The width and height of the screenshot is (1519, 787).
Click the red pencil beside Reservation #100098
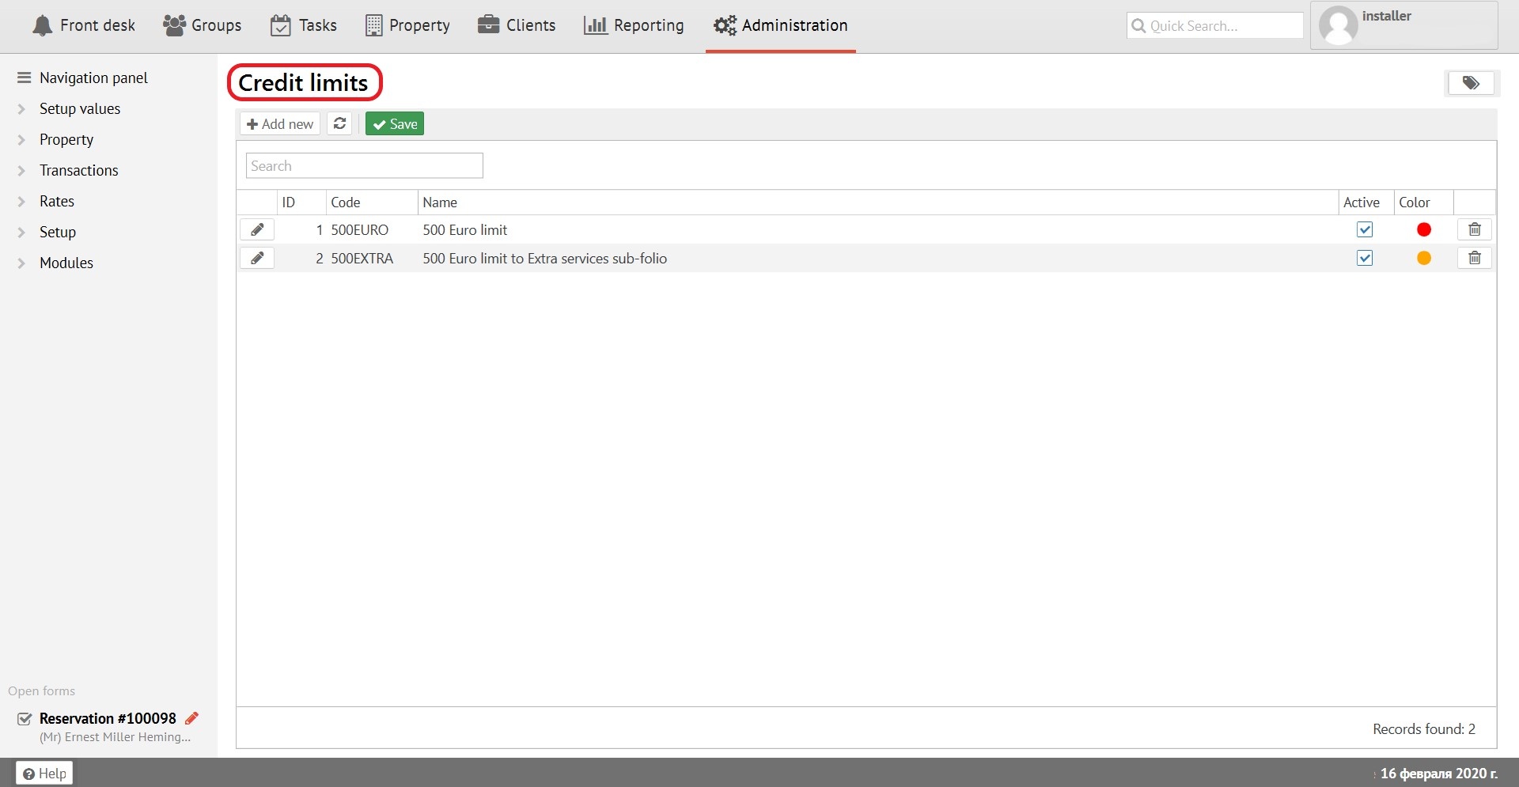191,718
